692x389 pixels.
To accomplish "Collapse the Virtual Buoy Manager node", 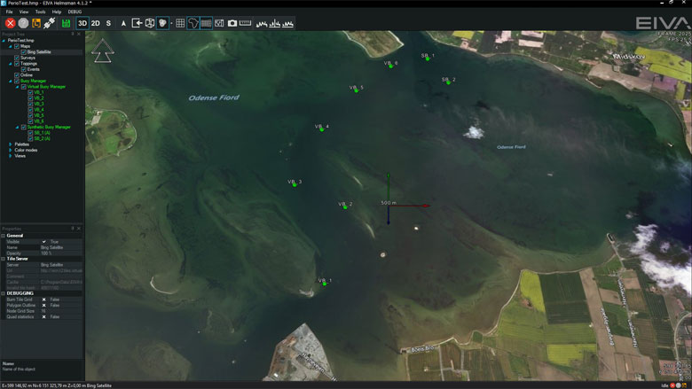I will point(16,87).
